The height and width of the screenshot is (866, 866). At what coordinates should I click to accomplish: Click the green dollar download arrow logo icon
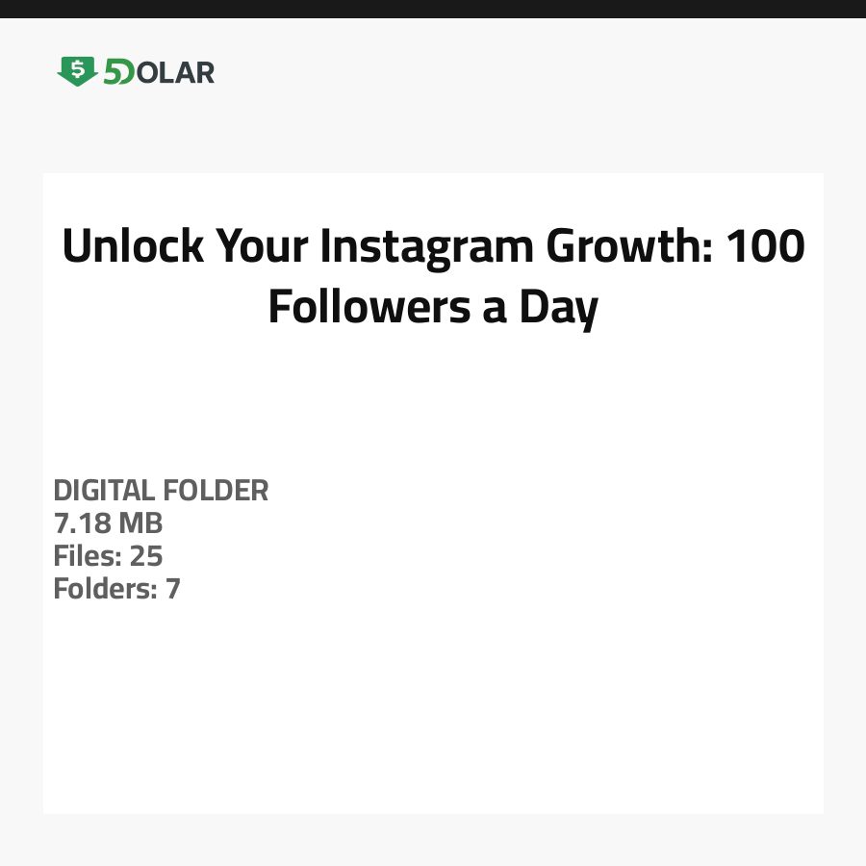(77, 71)
